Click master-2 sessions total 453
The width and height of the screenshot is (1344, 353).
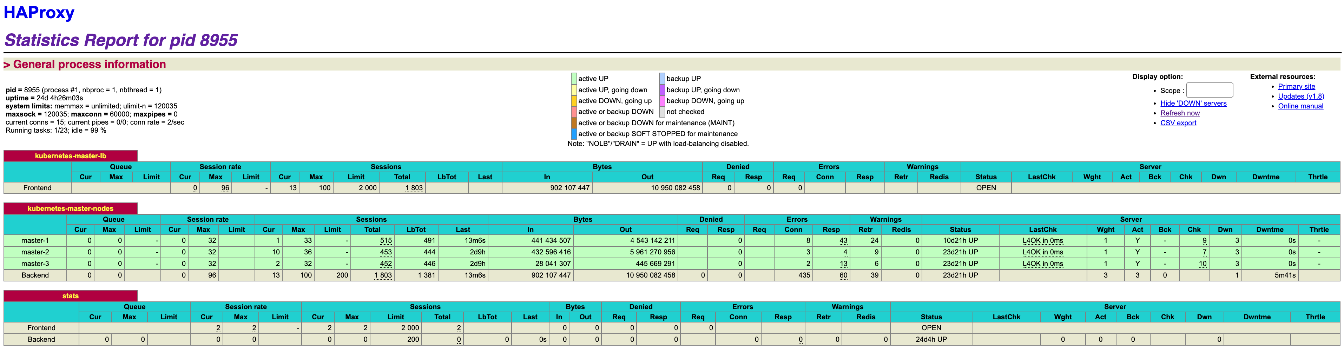click(386, 252)
